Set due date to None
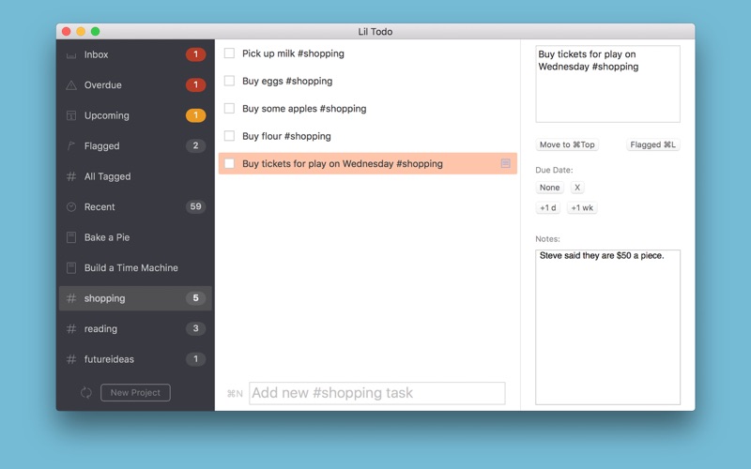The width and height of the screenshot is (751, 469). (x=549, y=188)
